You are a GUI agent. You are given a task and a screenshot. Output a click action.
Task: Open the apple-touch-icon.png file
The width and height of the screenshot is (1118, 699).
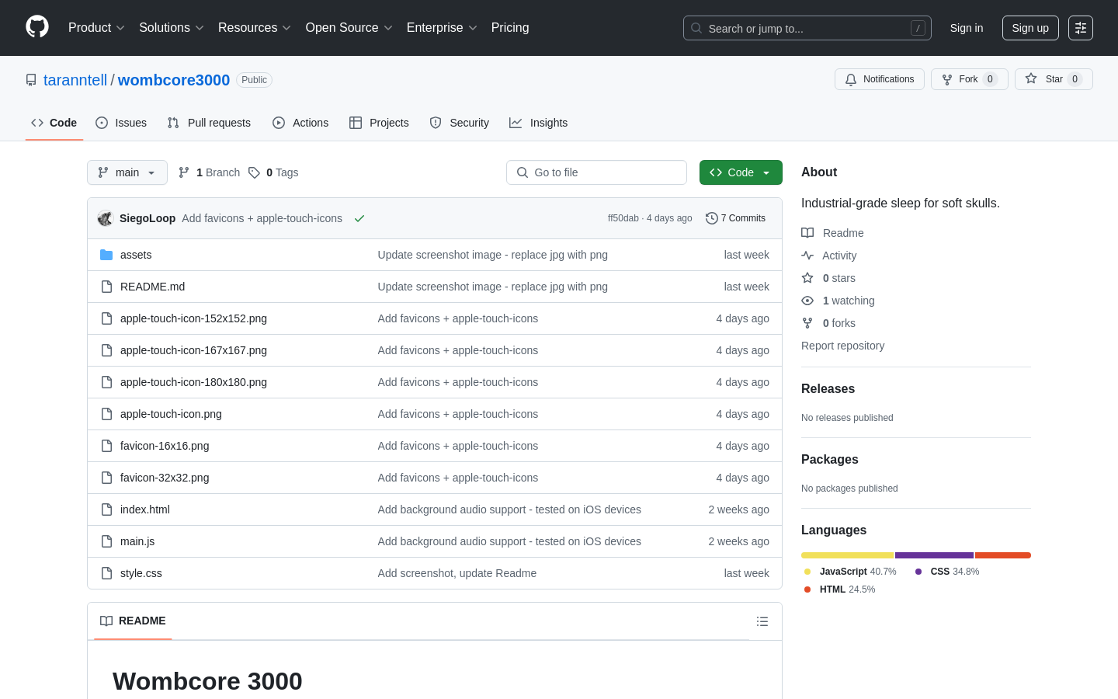pyautogui.click(x=171, y=414)
